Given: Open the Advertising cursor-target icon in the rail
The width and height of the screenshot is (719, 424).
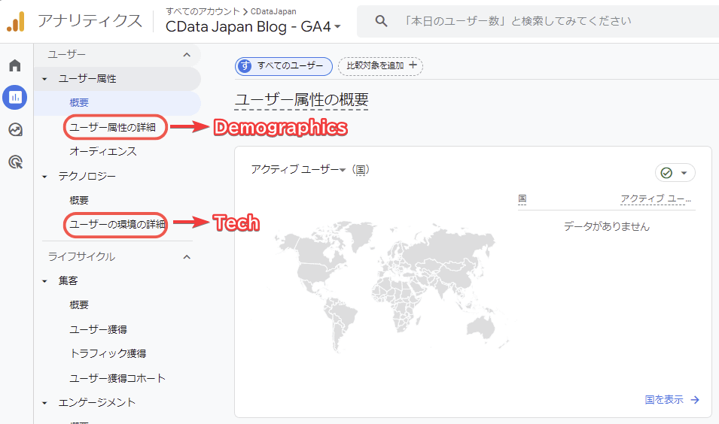Looking at the screenshot, I should coord(15,162).
